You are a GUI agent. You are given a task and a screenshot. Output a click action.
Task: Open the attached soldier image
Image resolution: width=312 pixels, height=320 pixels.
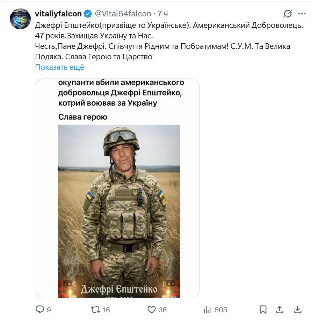pyautogui.click(x=117, y=188)
